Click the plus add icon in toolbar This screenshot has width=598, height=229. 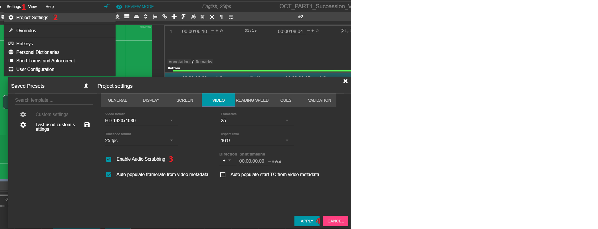(x=174, y=17)
